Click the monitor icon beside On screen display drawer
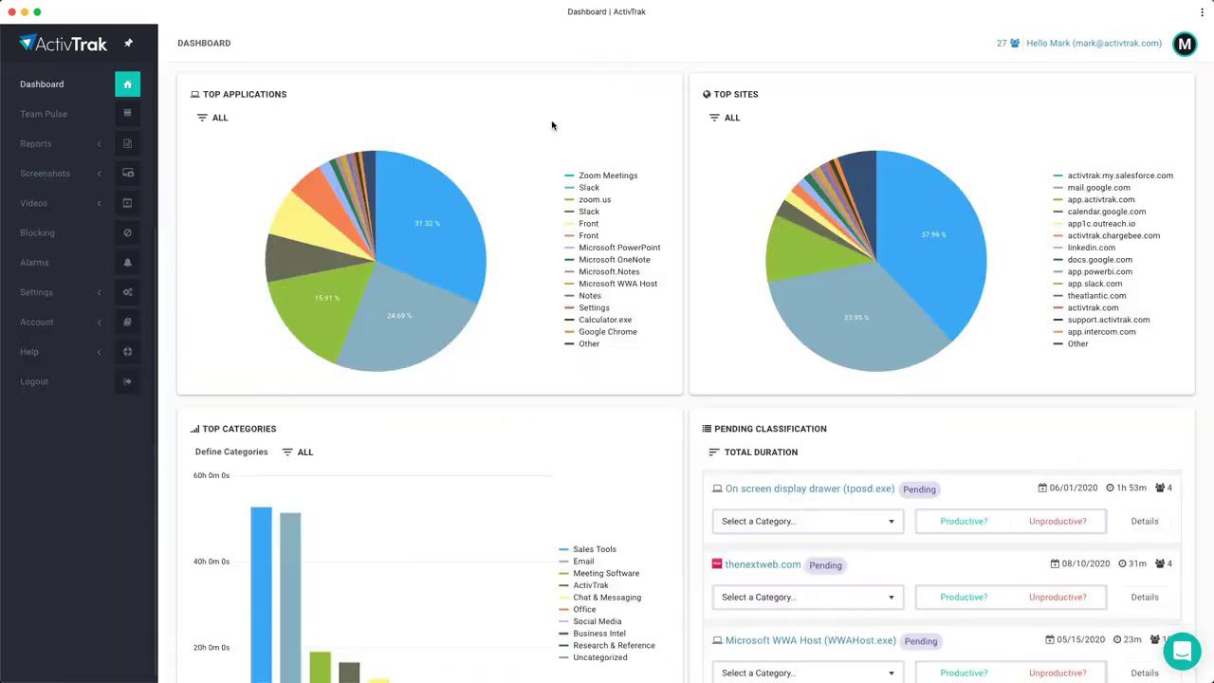Viewport: 1214px width, 683px height. click(717, 489)
